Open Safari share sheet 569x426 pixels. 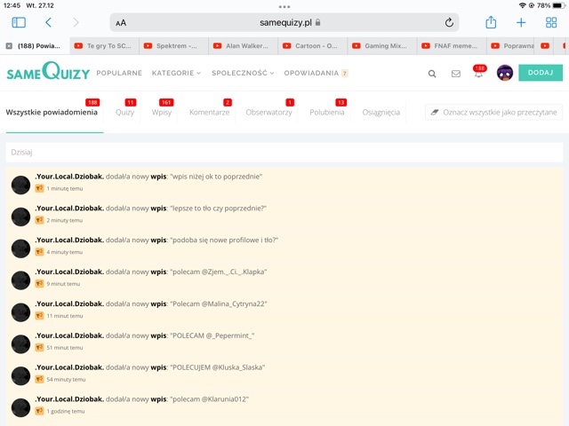point(491,22)
